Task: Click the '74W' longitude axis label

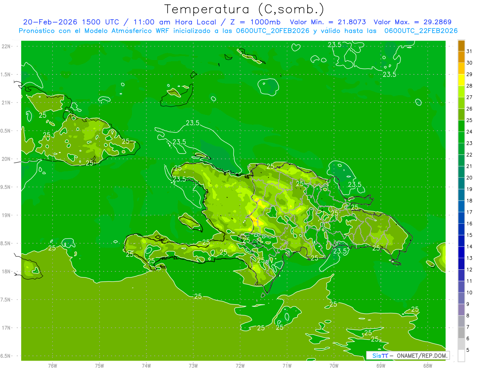Action: [146, 366]
